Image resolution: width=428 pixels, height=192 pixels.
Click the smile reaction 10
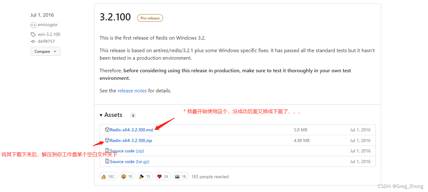click(x=127, y=176)
